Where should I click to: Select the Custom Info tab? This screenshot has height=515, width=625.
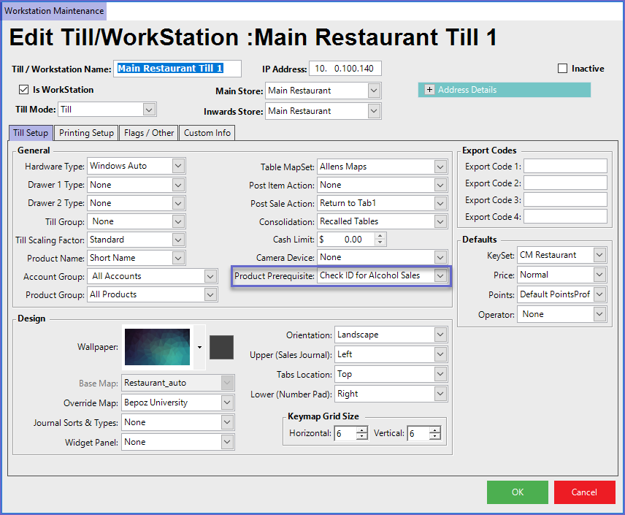(x=207, y=133)
